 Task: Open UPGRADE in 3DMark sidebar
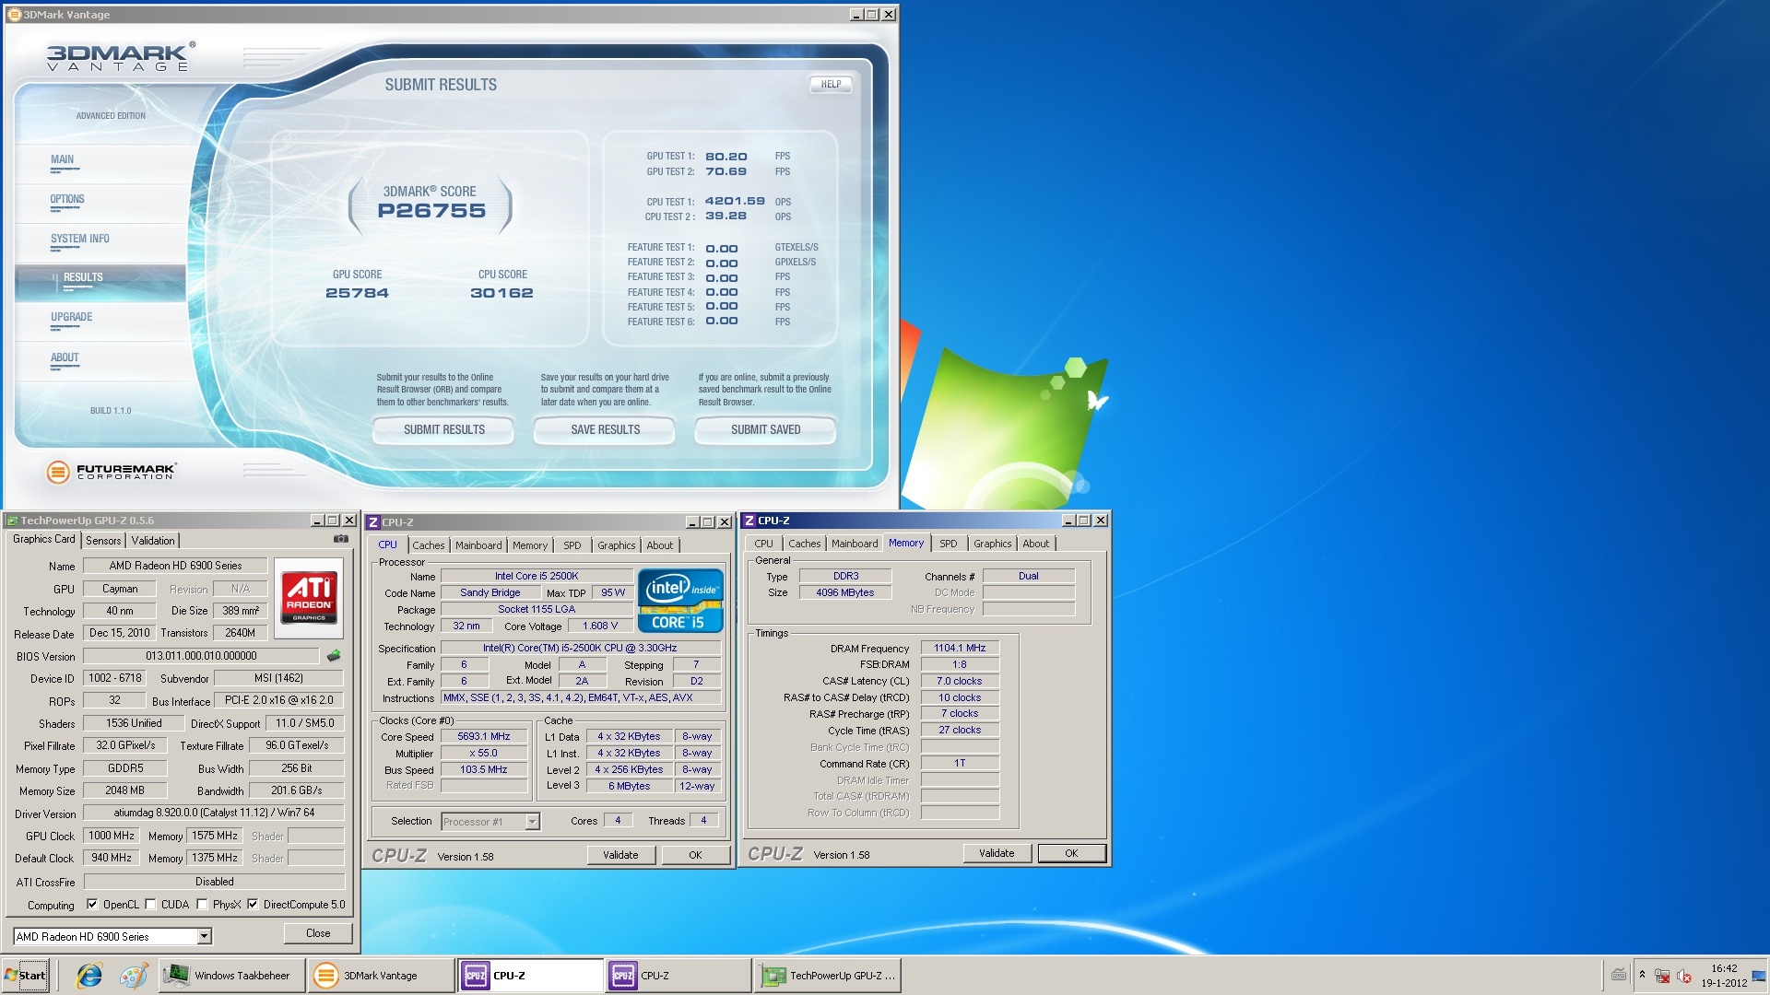pos(100,321)
